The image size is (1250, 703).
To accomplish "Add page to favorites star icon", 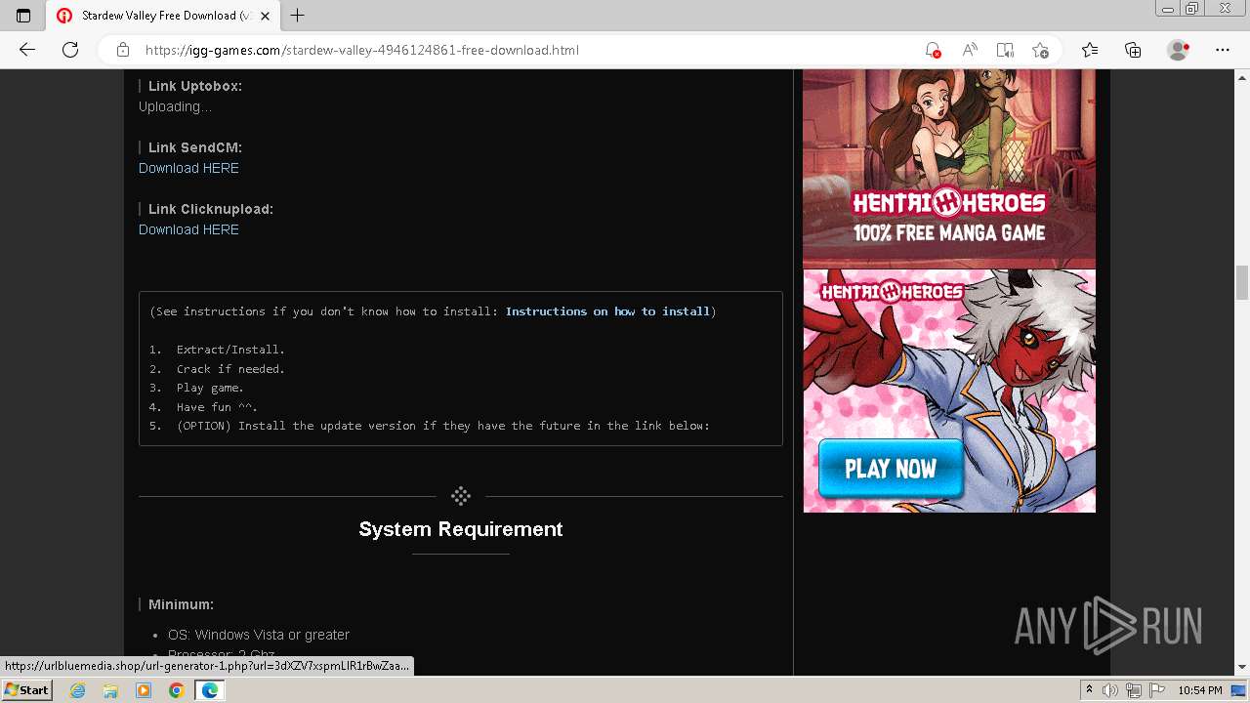I will point(1041,50).
